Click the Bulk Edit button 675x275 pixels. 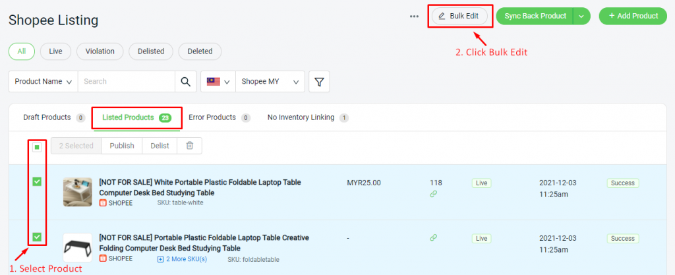459,16
